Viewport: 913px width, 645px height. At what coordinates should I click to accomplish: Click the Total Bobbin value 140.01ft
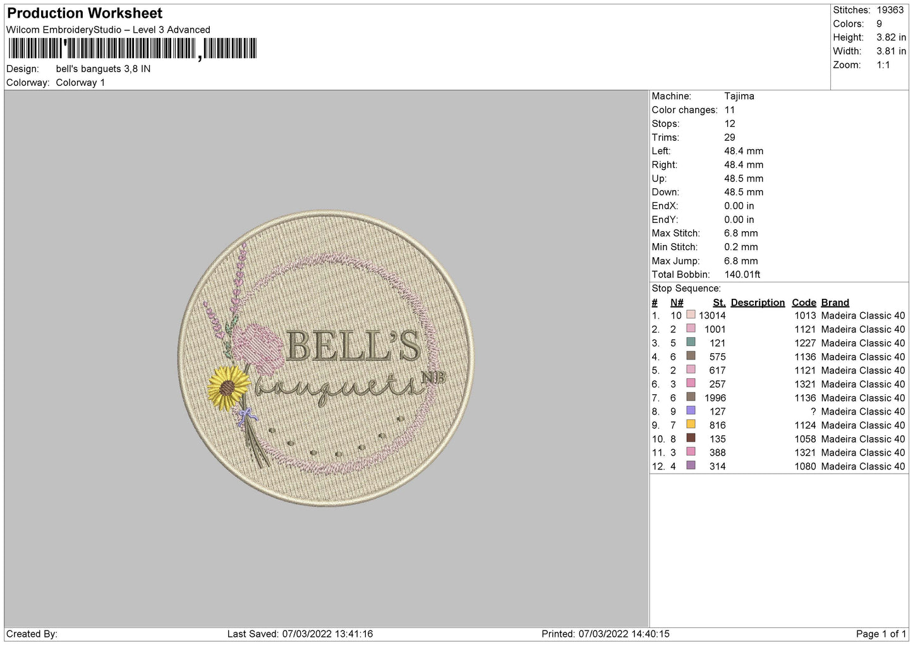[x=742, y=274]
